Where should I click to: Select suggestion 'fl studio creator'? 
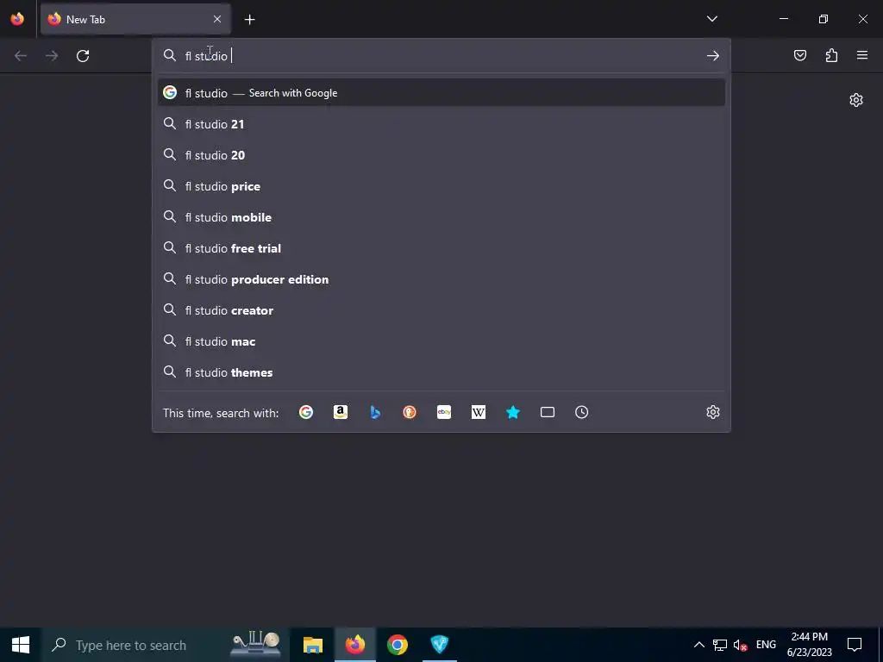(x=441, y=310)
